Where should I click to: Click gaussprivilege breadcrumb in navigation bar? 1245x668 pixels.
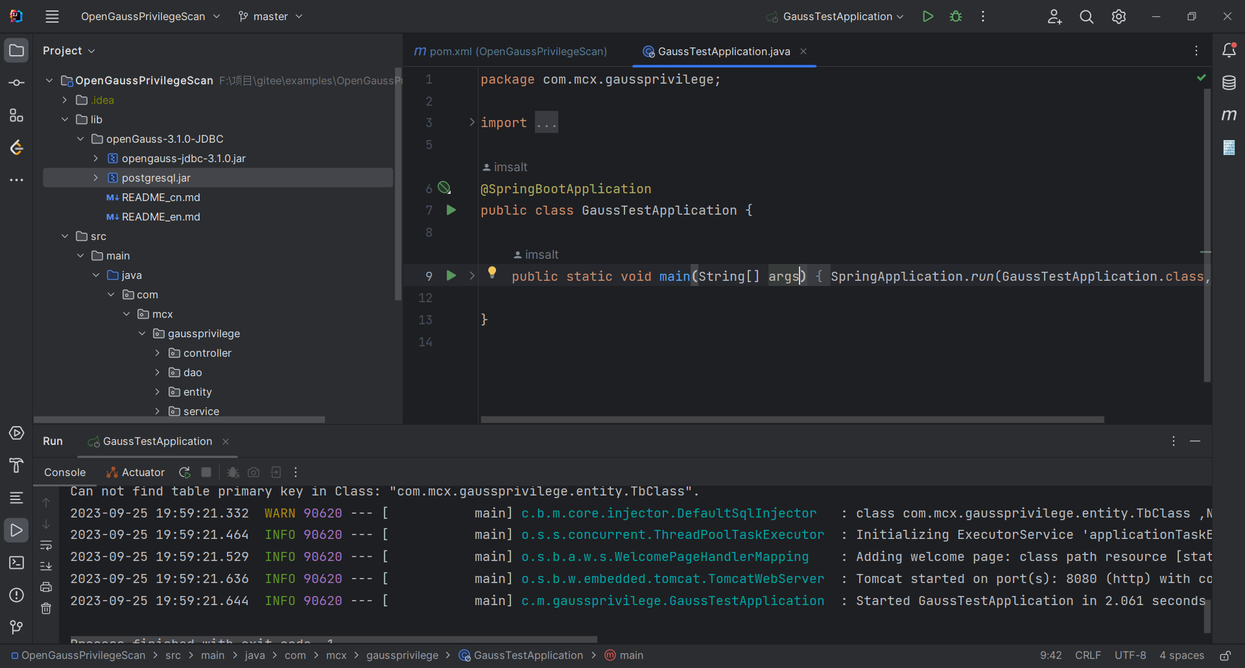click(x=402, y=656)
